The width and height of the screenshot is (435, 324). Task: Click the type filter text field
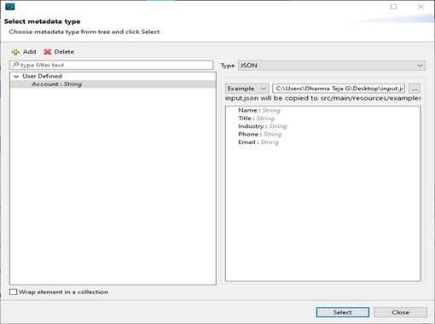(112, 65)
